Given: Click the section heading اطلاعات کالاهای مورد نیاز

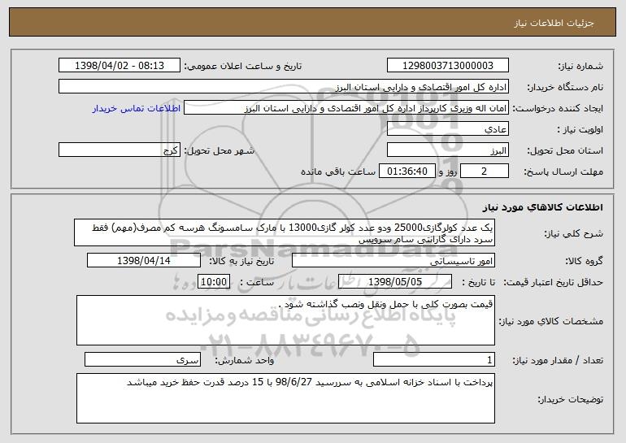Looking at the screenshot, I should click(x=542, y=207).
